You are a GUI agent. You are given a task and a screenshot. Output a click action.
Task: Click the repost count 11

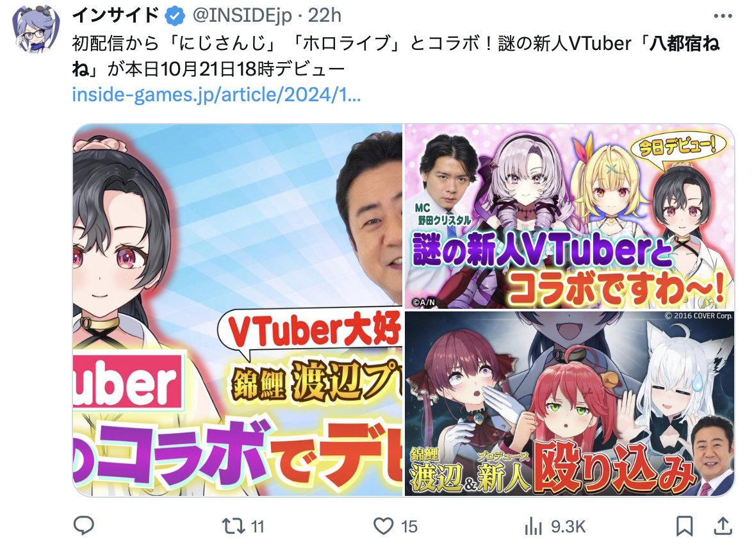(258, 527)
